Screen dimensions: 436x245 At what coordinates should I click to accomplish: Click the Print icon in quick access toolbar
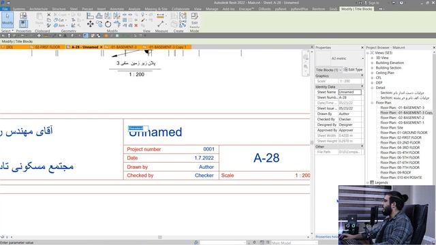coord(39,35)
